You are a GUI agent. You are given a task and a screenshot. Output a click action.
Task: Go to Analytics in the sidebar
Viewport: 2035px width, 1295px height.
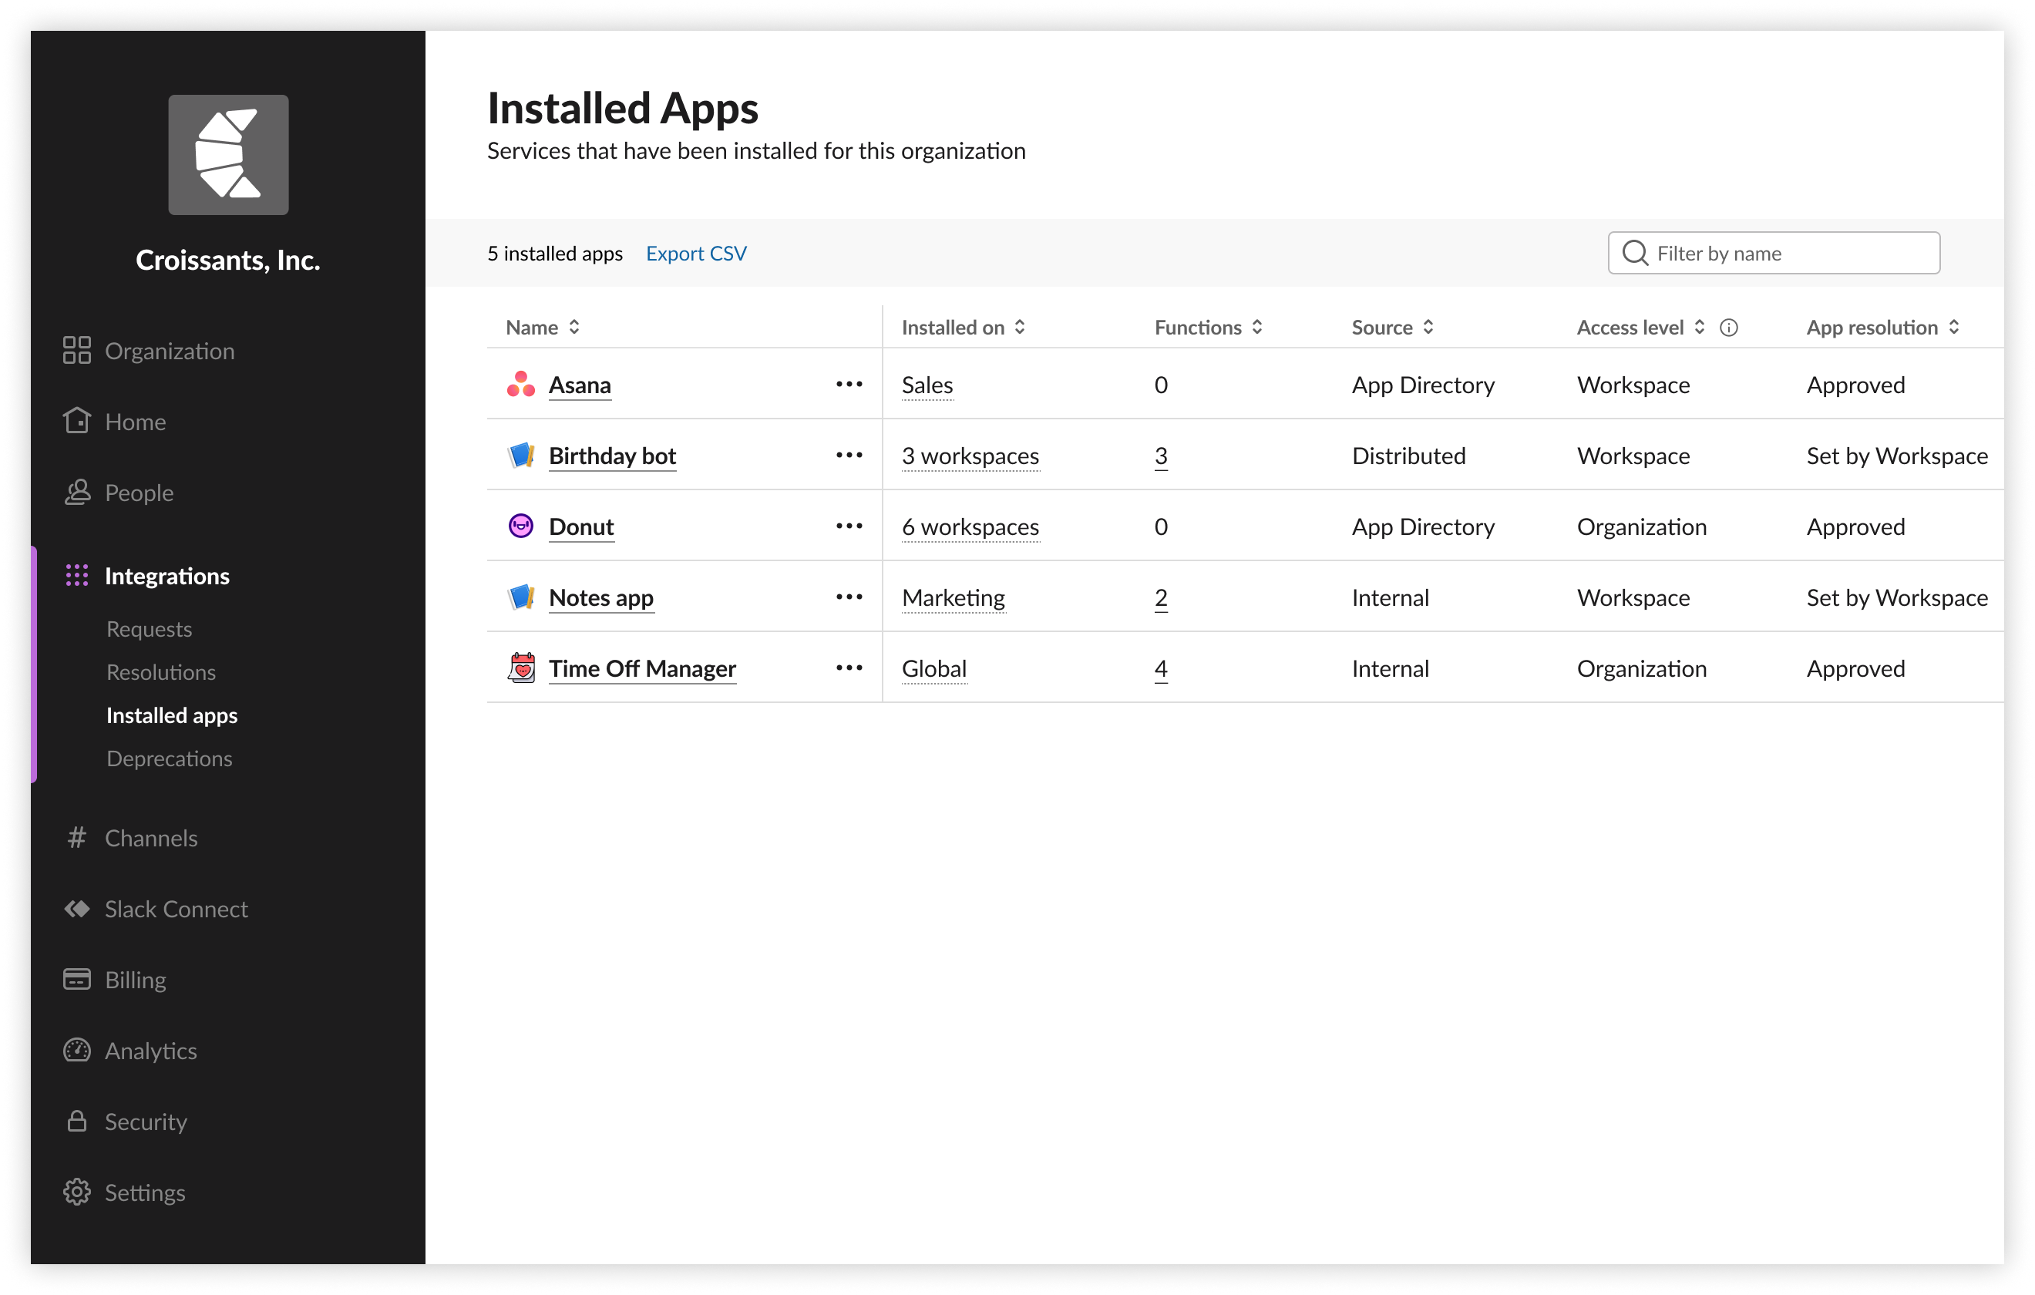[150, 1051]
